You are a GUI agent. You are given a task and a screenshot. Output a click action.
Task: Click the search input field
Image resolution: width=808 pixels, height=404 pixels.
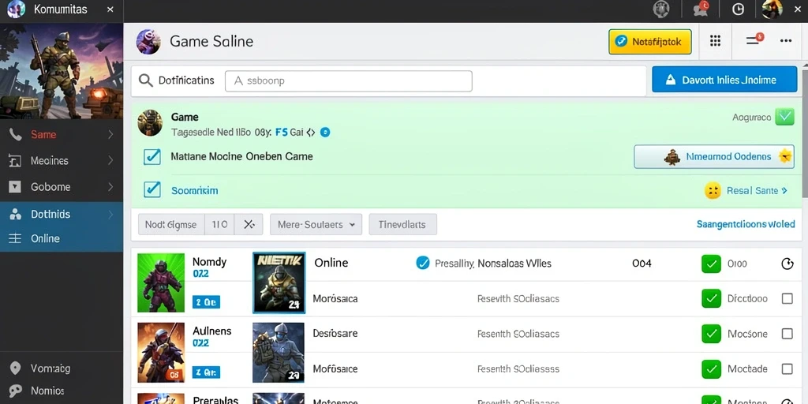point(348,81)
